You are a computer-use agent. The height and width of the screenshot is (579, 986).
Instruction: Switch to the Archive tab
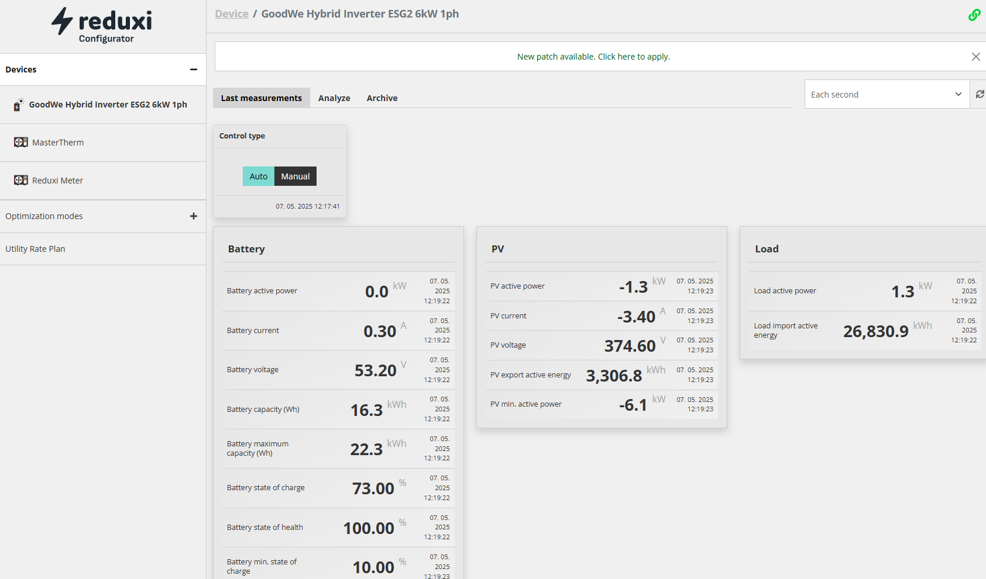click(382, 98)
